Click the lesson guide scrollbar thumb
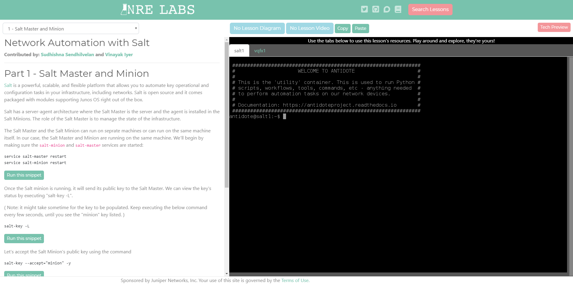573x288 pixels. 227,115
